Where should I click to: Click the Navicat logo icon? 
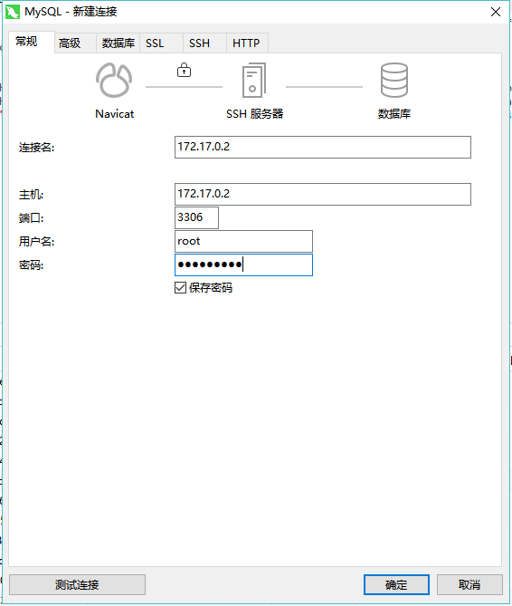114,80
